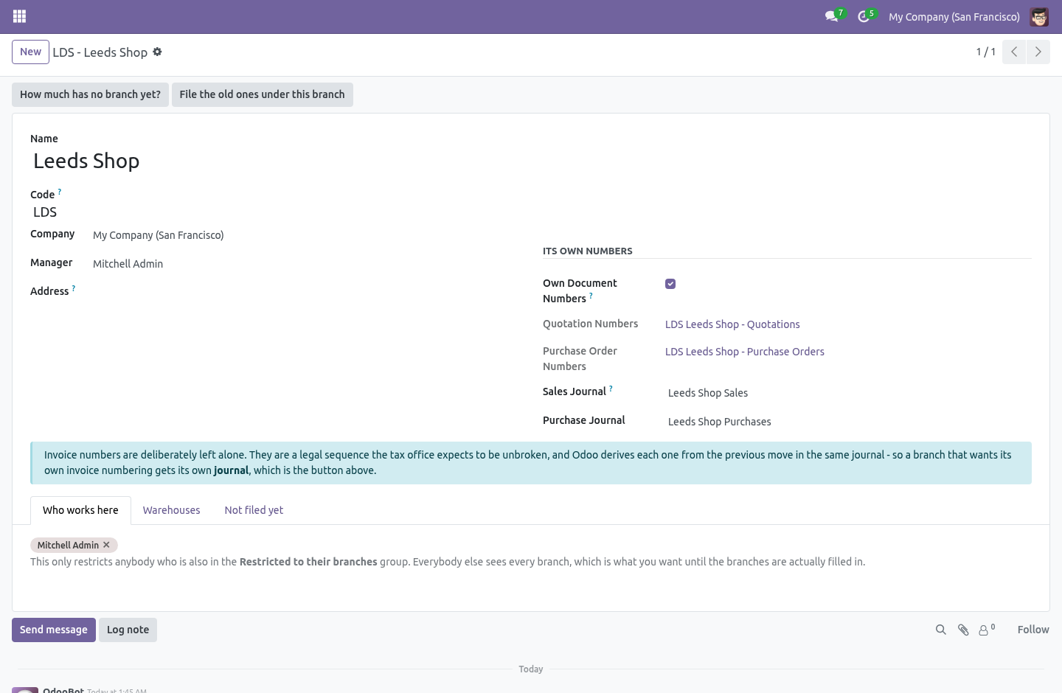This screenshot has height=693, width=1062.
Task: Open the apps grid home menu
Action: click(20, 16)
